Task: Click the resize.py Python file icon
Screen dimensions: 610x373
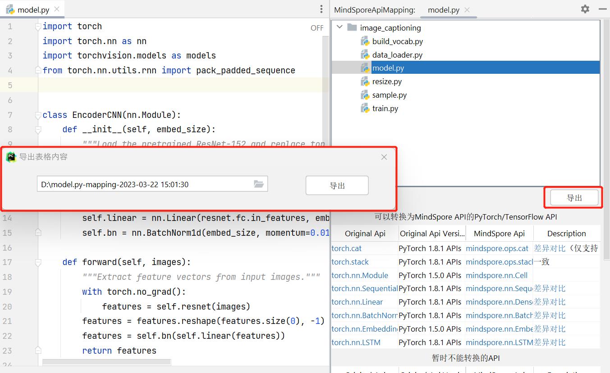Action: pos(365,81)
